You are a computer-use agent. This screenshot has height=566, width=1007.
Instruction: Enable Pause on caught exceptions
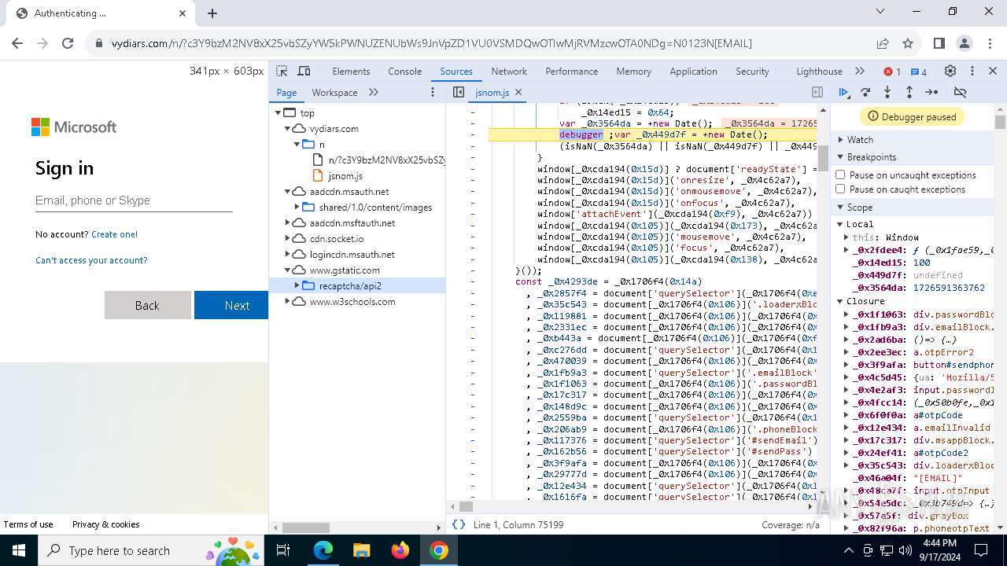[840, 189]
